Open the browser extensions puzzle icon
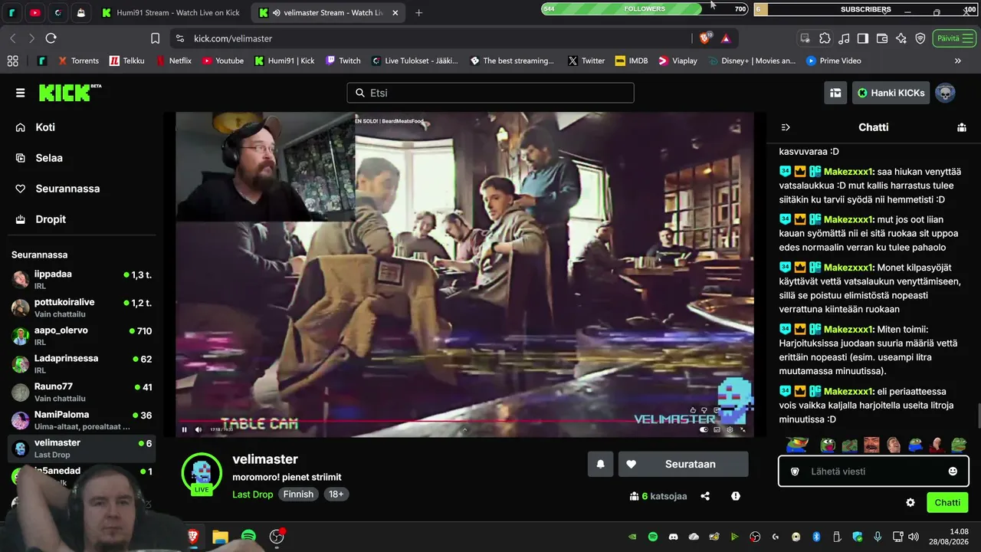The width and height of the screenshot is (981, 552). 825,38
